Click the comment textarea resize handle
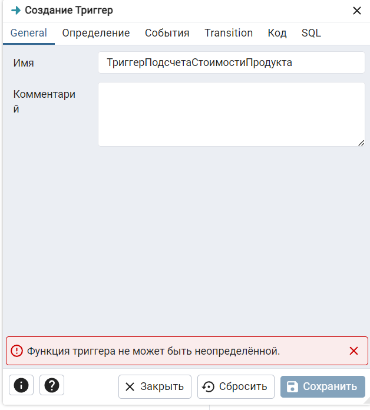370x410 pixels. 361,143
